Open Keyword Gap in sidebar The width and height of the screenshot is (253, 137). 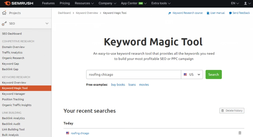point(11,64)
